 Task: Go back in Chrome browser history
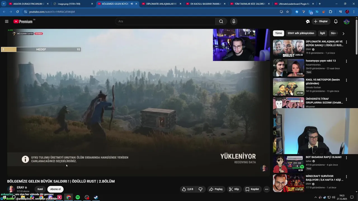click(4, 12)
